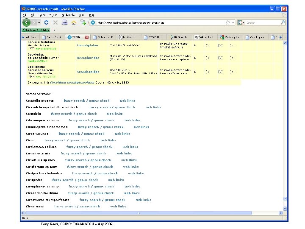Click fuzzy search for Cicindela
The width and height of the screenshot is (305, 229).
click(61, 114)
